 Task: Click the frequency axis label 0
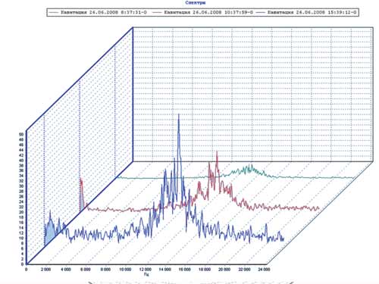tap(27, 270)
